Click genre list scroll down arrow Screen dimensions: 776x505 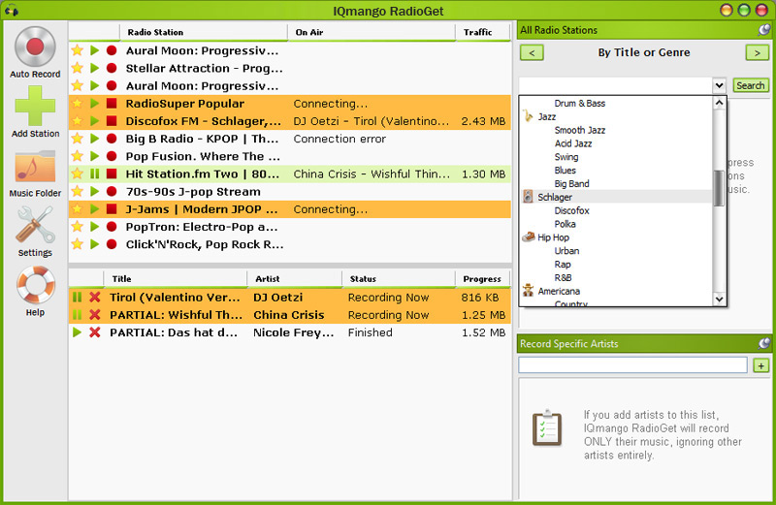click(719, 299)
